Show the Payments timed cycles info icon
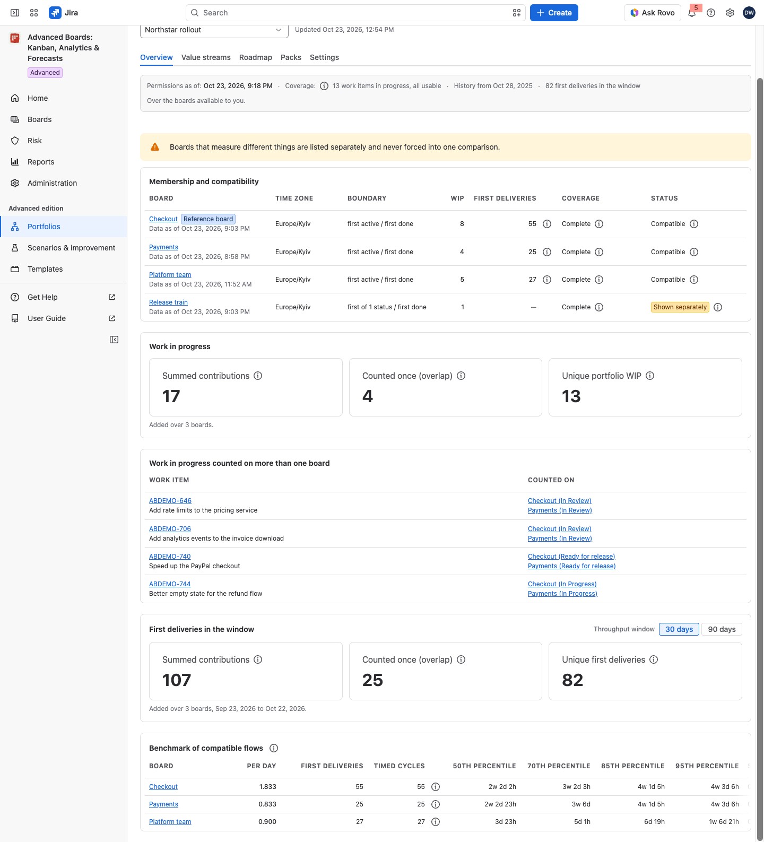 pos(436,804)
